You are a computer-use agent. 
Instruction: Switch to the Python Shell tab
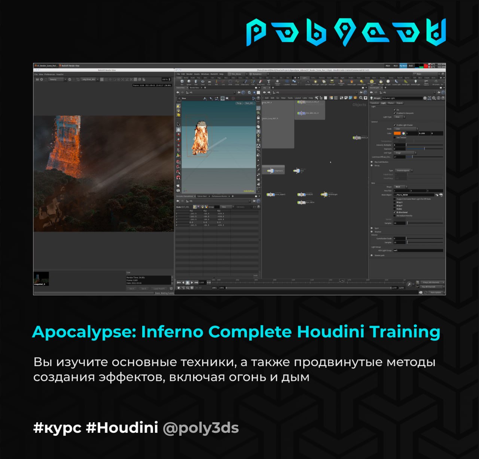pos(202,196)
